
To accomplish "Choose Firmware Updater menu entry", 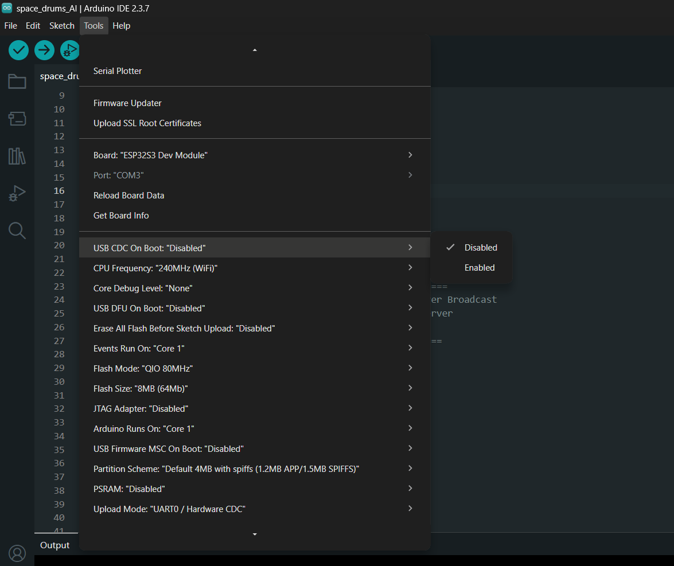I will click(x=255, y=103).
